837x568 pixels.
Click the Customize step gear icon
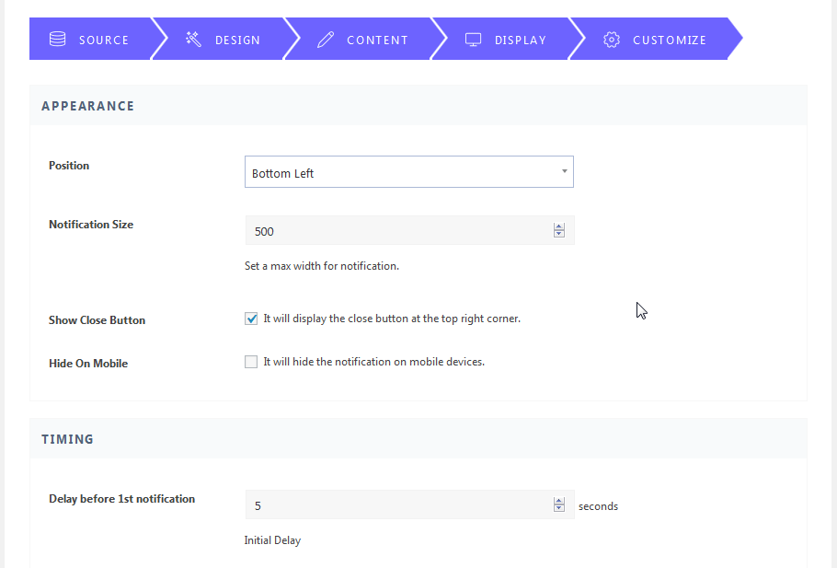point(612,40)
